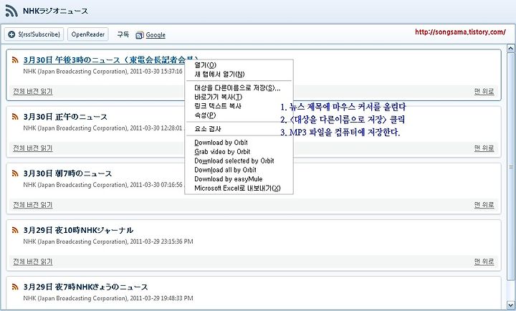
Task: Open the 3月29日 夜10時NHKジャーナル headline
Action: pyautogui.click(x=78, y=230)
